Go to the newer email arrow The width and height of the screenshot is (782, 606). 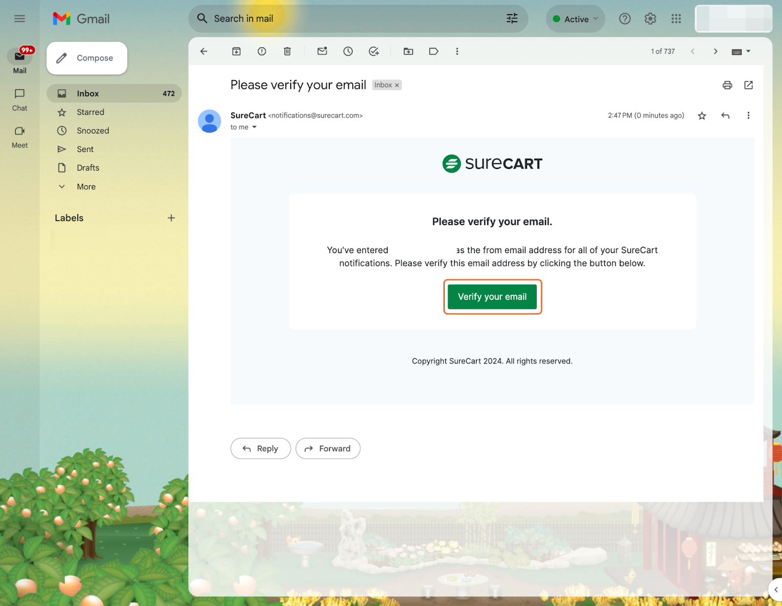pos(693,51)
